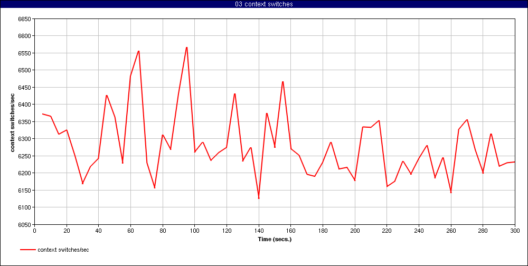
Task: Click the 240 tick on the time axis
Action: tap(419, 231)
